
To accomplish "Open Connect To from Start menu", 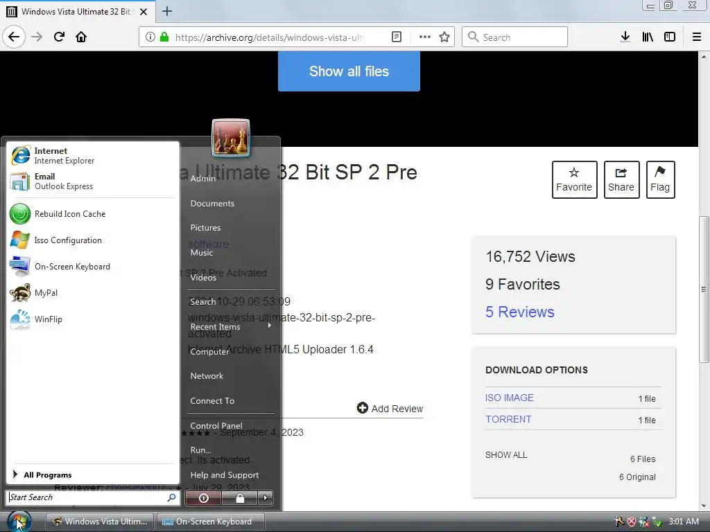I will [x=212, y=401].
